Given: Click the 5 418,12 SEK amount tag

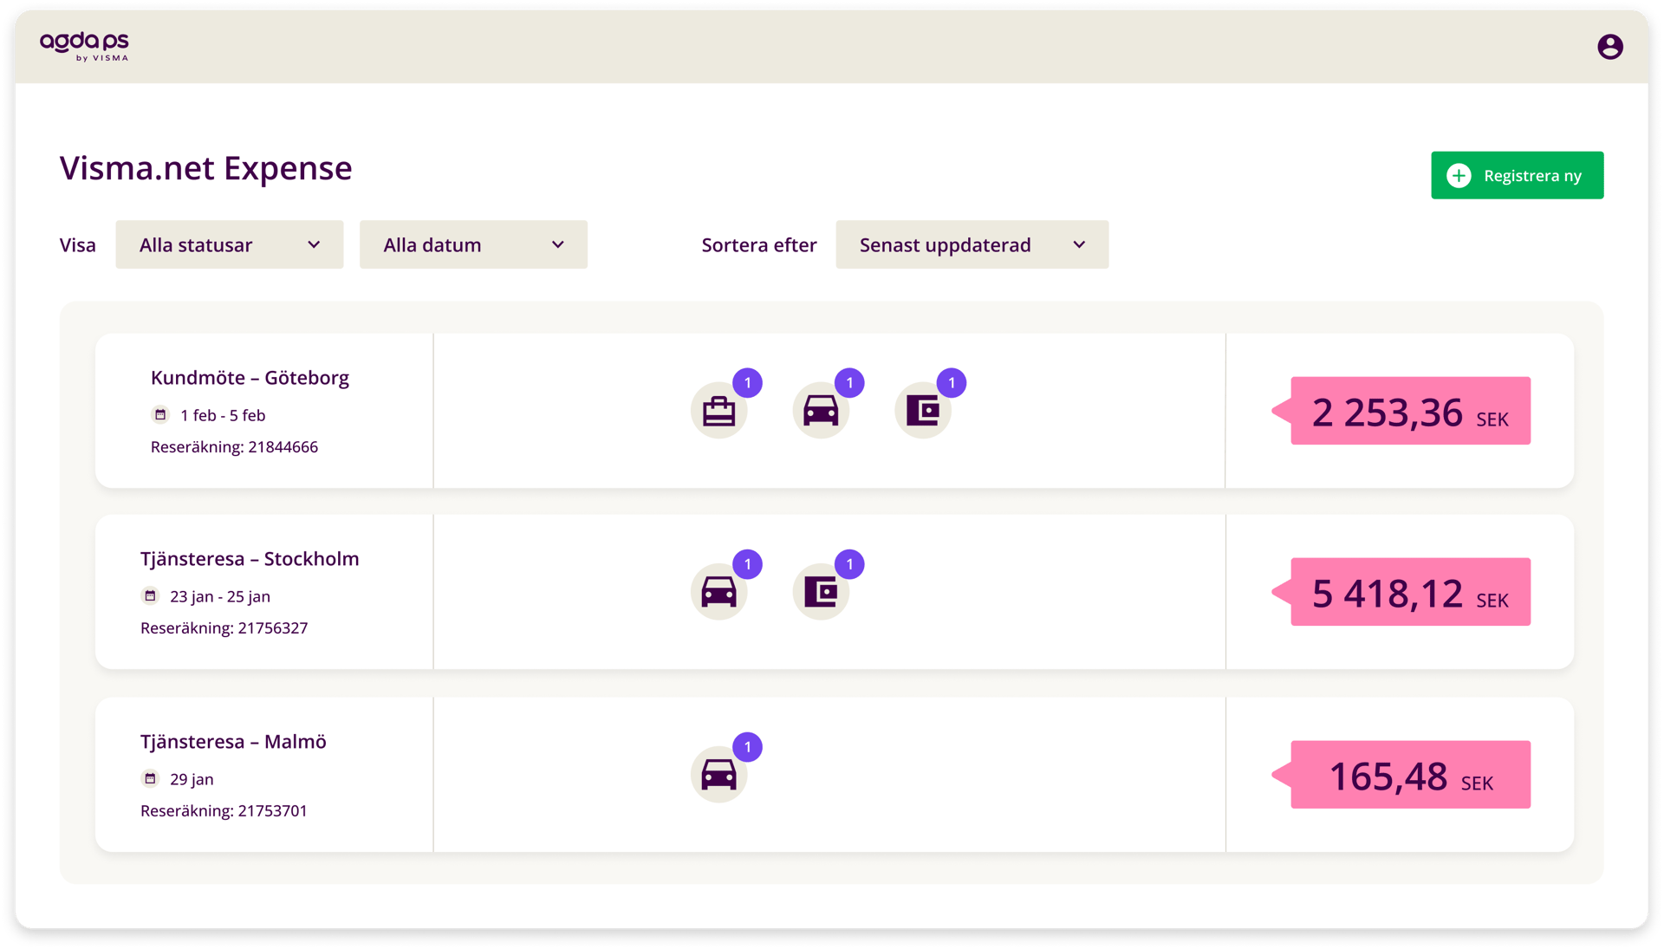Looking at the screenshot, I should 1401,592.
